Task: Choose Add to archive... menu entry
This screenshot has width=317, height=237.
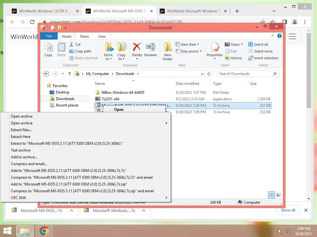Action: click(24, 157)
